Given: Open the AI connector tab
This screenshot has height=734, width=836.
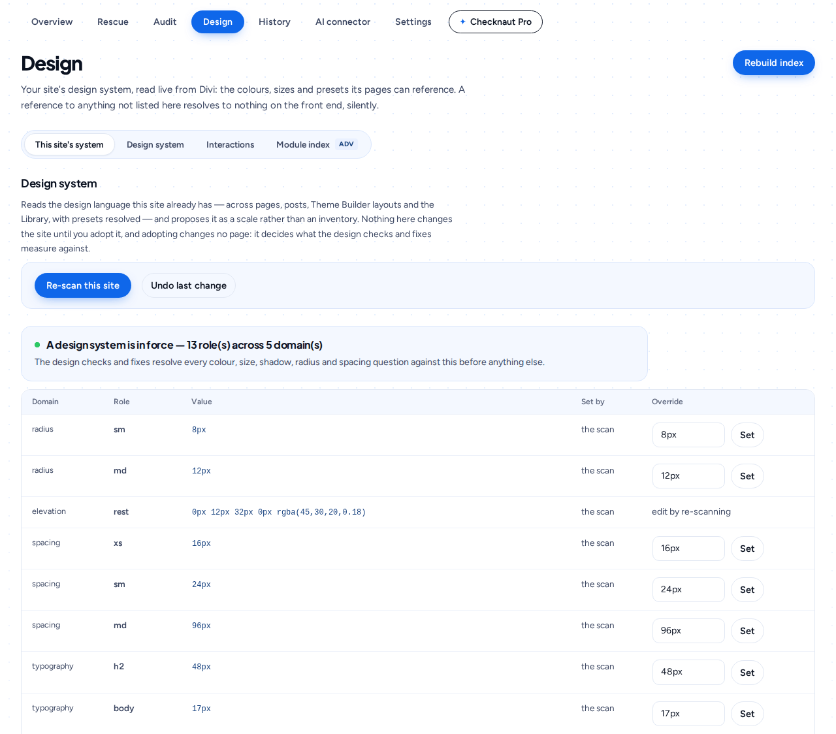Looking at the screenshot, I should coord(343,22).
